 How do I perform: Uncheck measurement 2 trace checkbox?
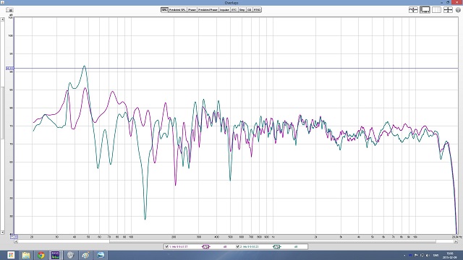(x=237, y=247)
